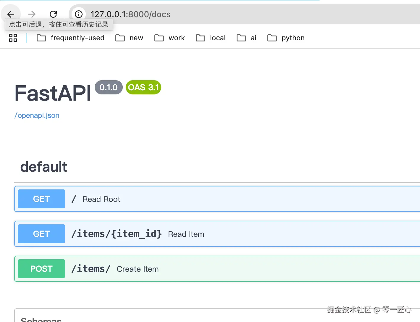Expand the POST /items/ Create Item endpoint

pyautogui.click(x=217, y=269)
